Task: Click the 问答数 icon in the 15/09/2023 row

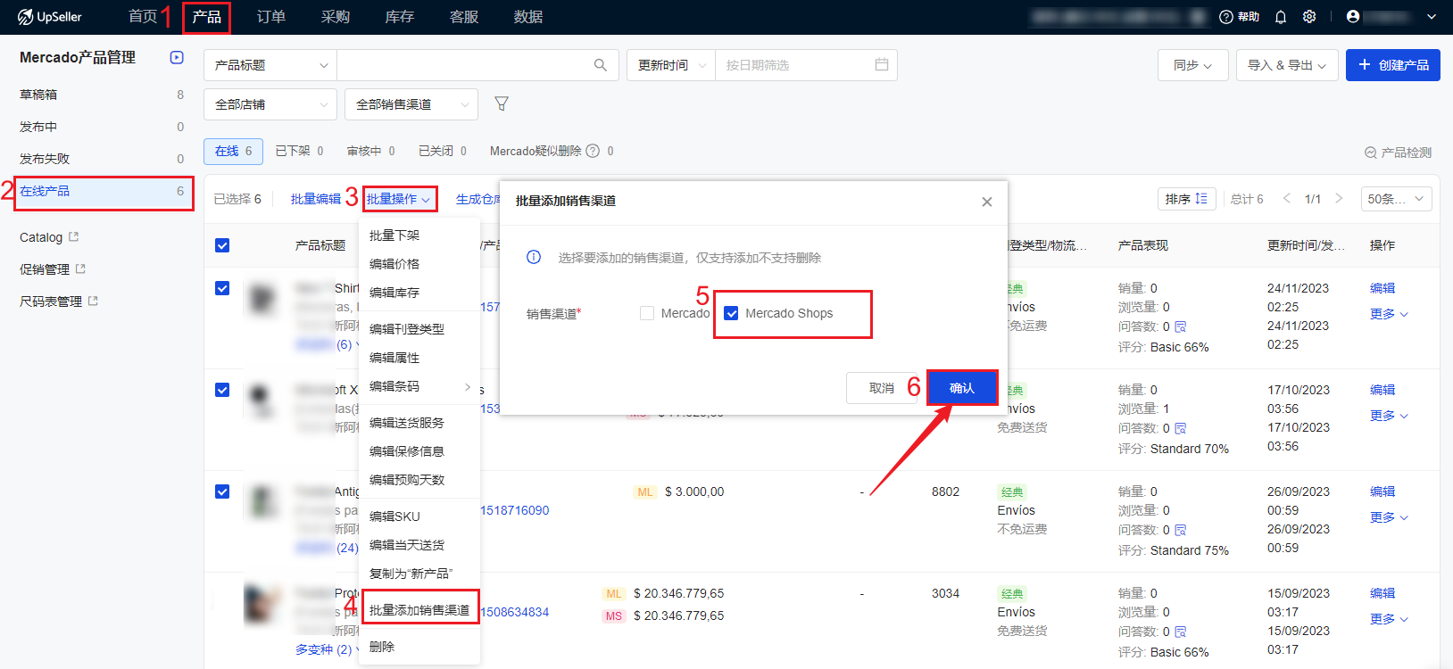Action: (1181, 632)
